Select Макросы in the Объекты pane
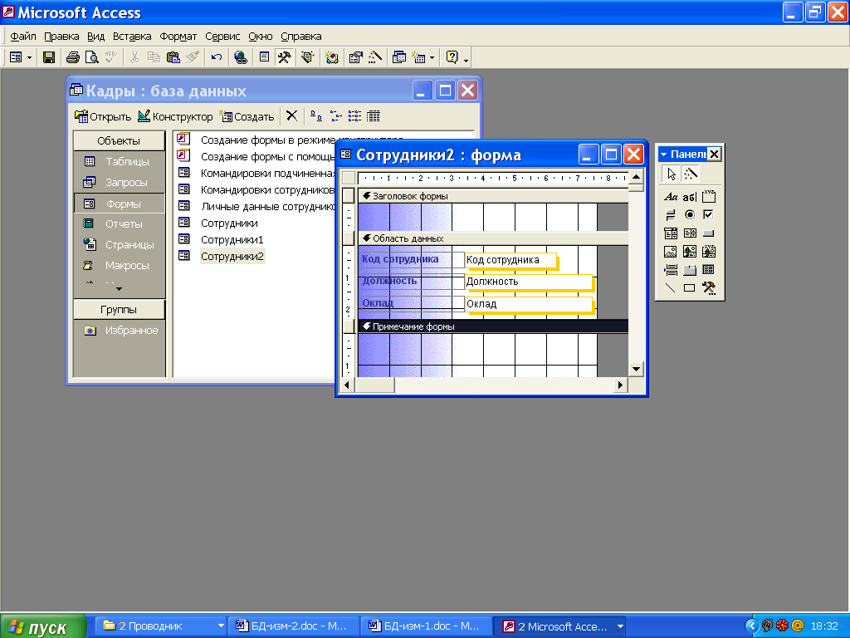The height and width of the screenshot is (638, 850). (x=120, y=265)
